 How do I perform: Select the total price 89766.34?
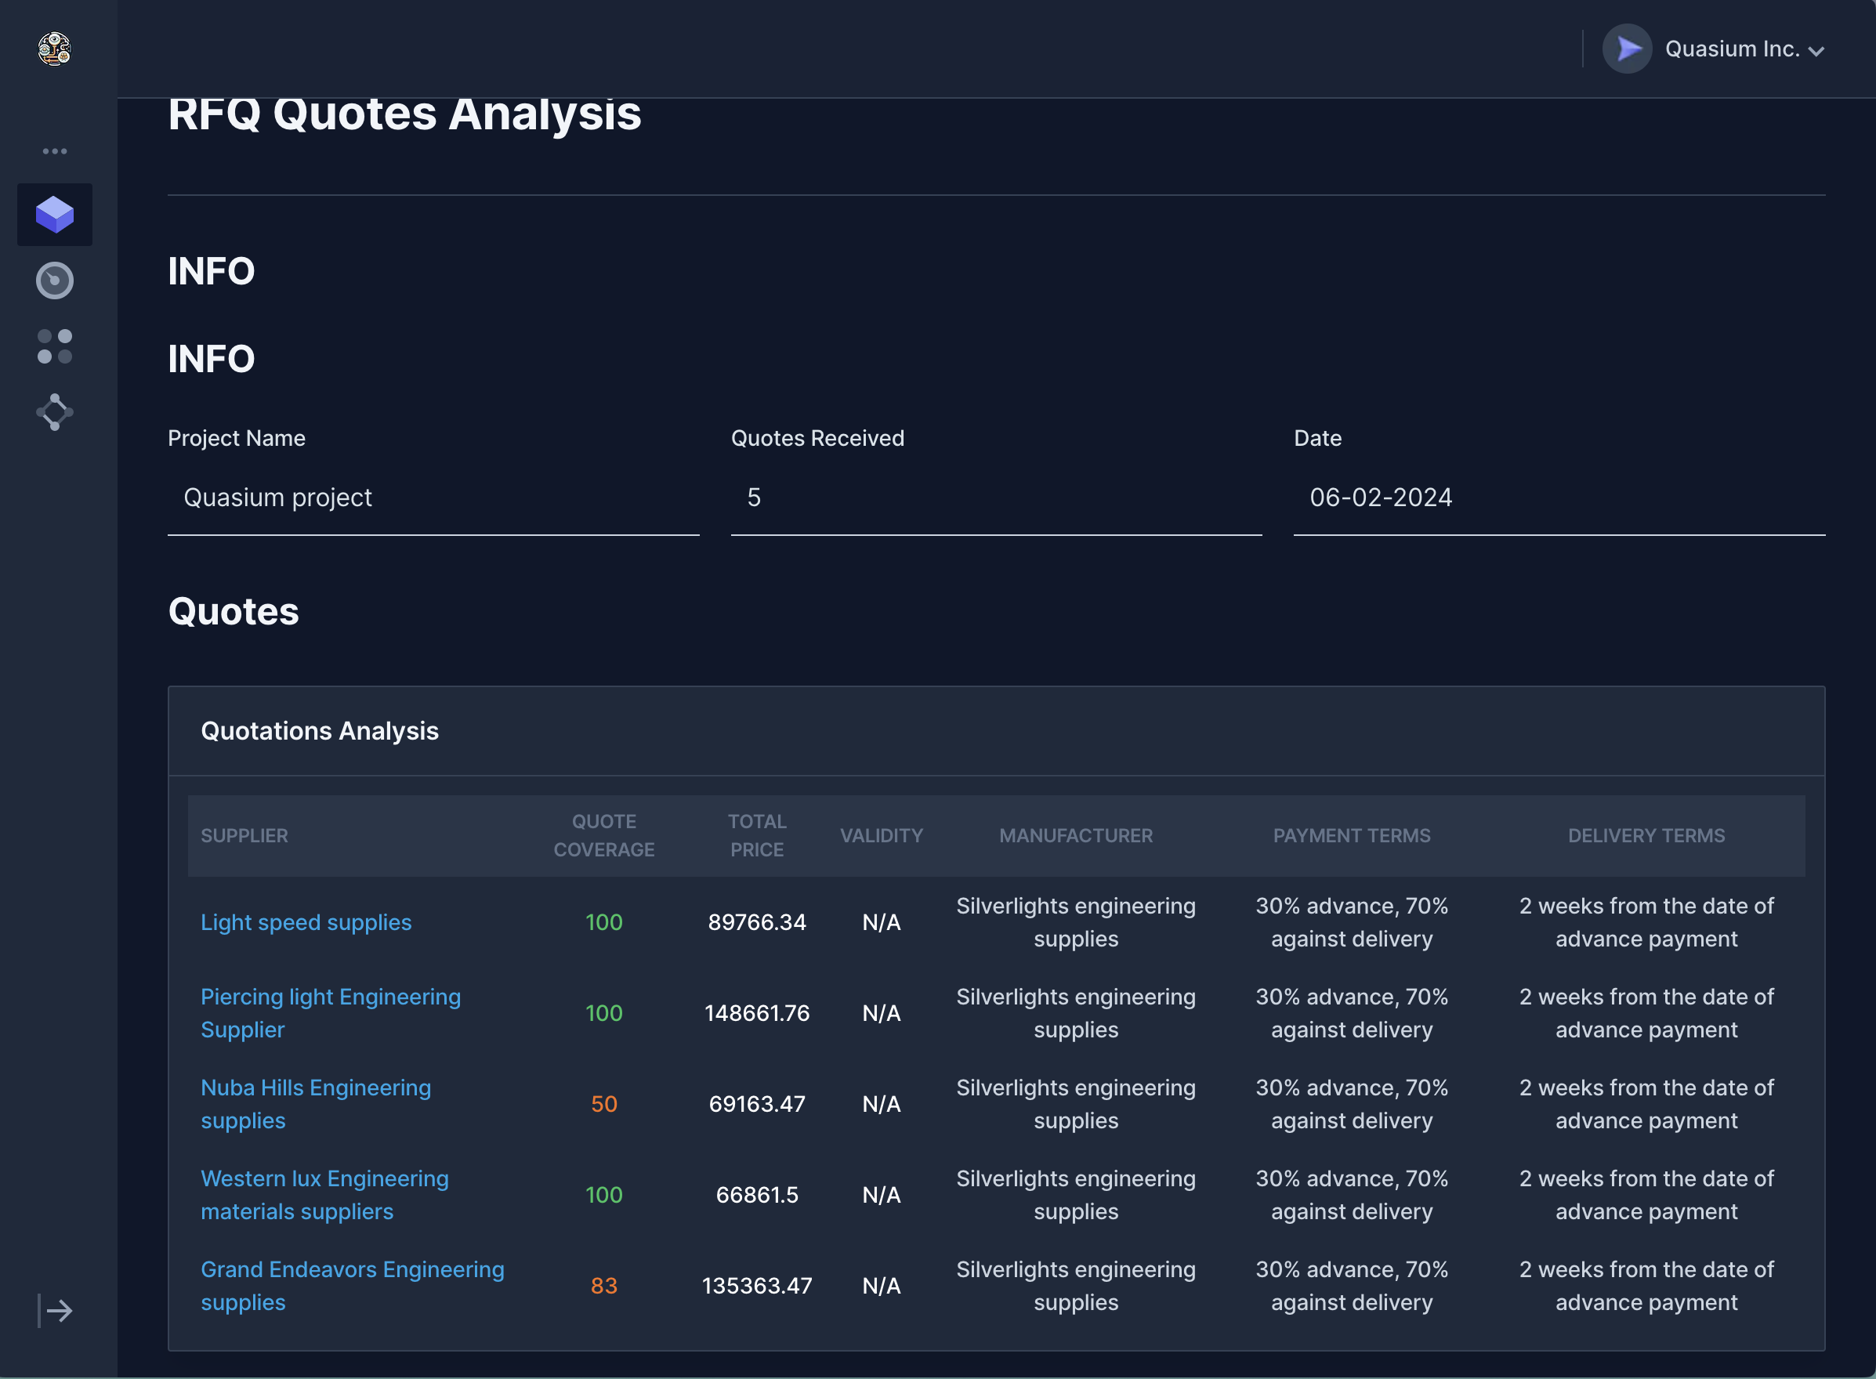pyautogui.click(x=757, y=922)
